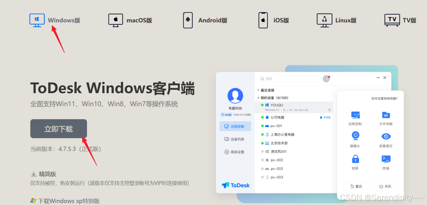This screenshot has width=427, height=205.
Task: Click the 精简版 download arrow icon
Action: pyautogui.click(x=34, y=174)
